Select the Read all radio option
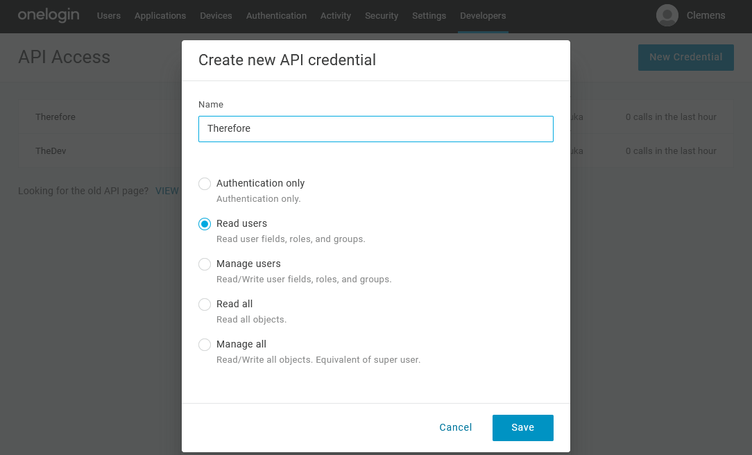 point(205,304)
